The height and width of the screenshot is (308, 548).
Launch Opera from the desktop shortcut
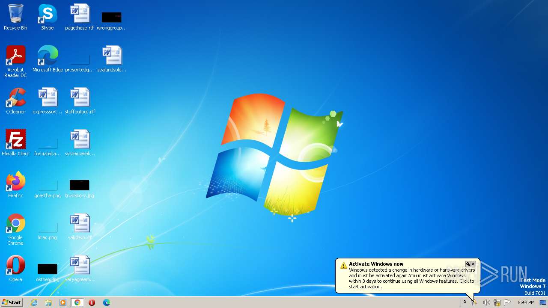(15, 269)
